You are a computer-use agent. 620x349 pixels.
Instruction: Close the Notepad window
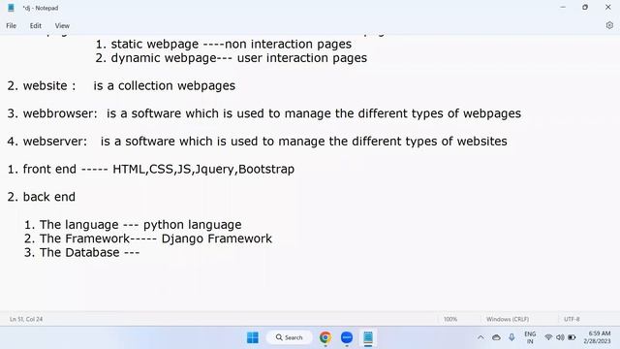[x=608, y=8]
